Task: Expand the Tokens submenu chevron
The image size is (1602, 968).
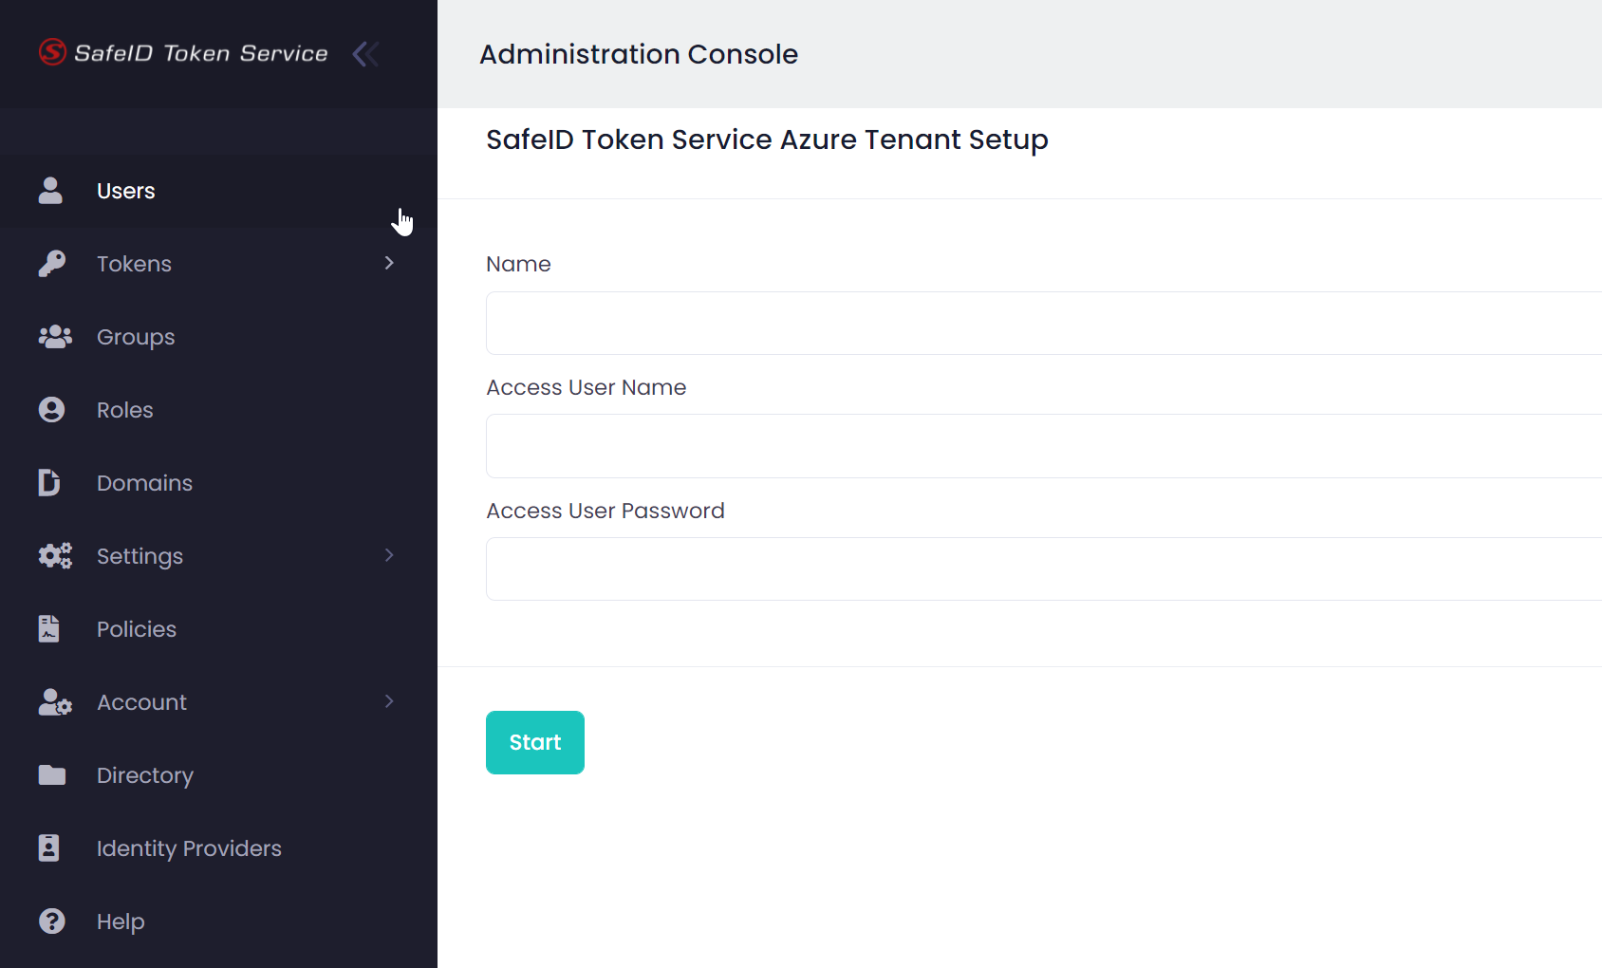Action: [x=389, y=263]
